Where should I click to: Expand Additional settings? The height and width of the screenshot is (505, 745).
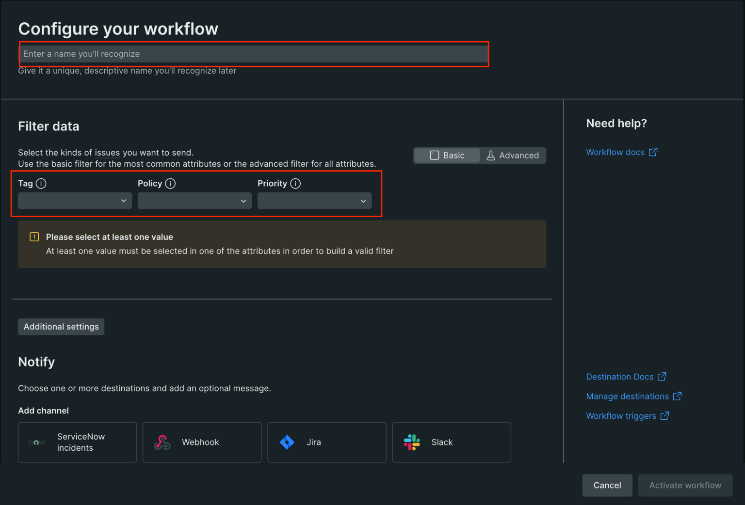[x=61, y=327]
